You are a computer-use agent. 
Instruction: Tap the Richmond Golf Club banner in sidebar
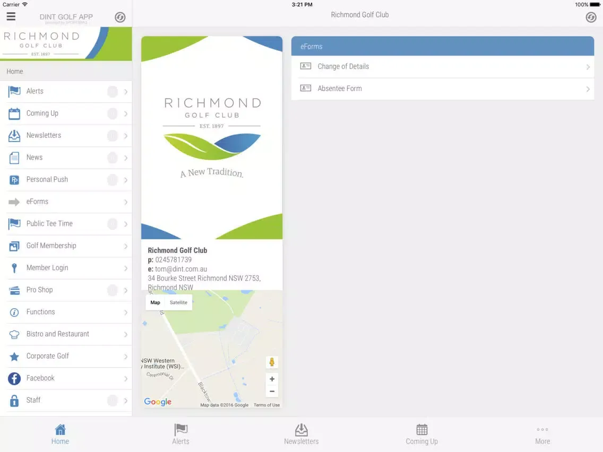tap(66, 44)
